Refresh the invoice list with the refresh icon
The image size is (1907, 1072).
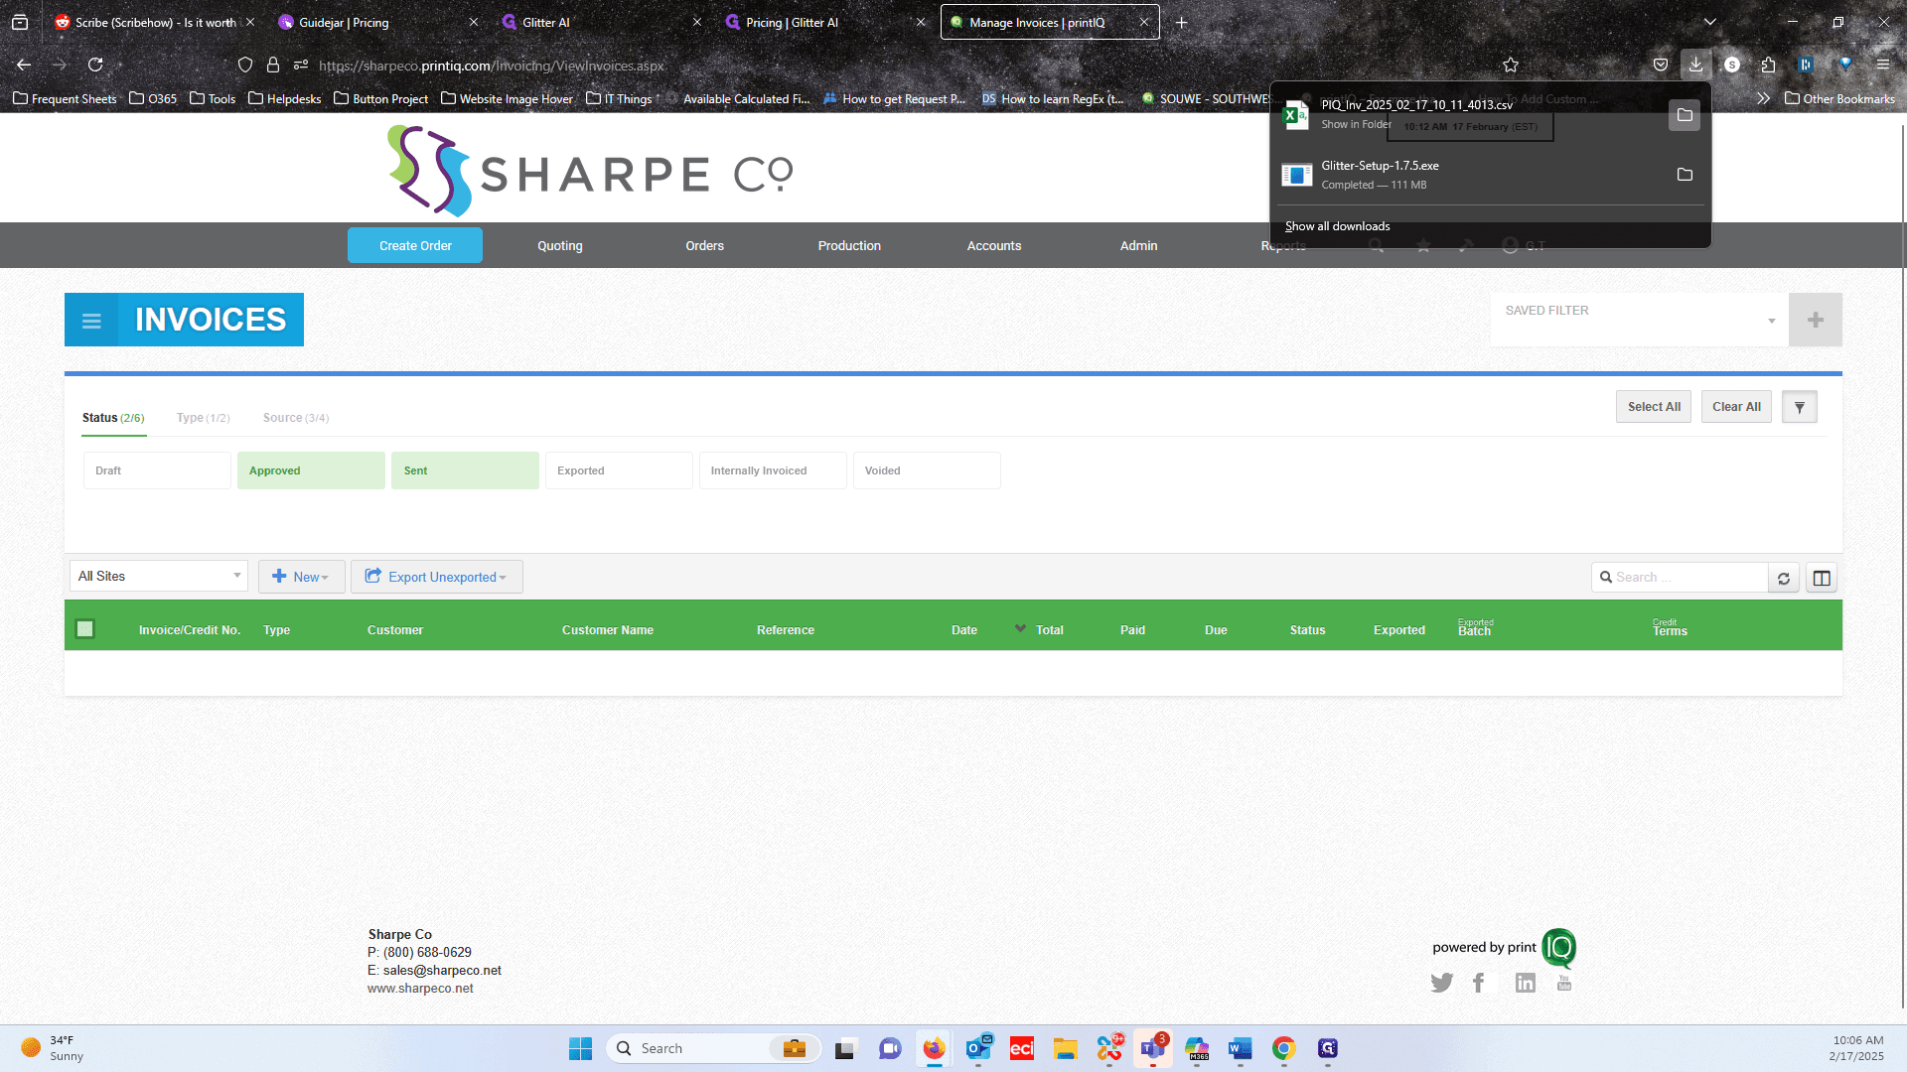(x=1784, y=578)
